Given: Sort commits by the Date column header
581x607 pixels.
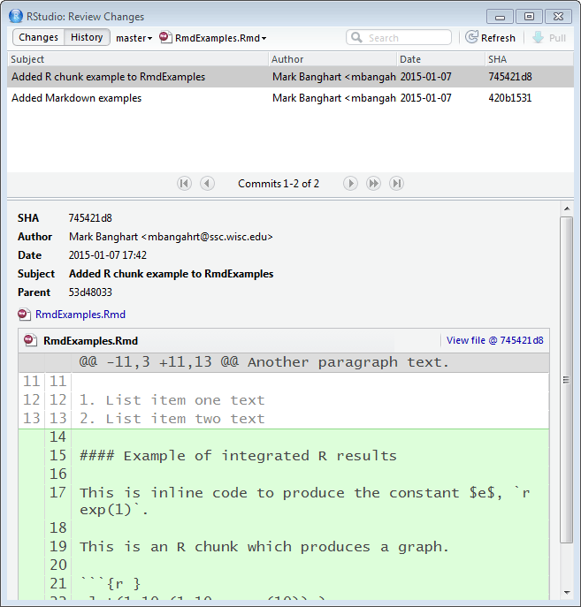Looking at the screenshot, I should point(410,59).
